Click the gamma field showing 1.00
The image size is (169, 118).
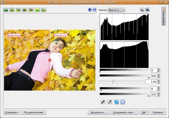[151, 82]
